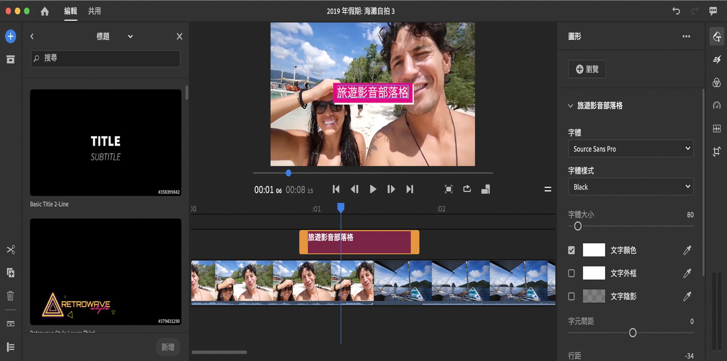Undo the last action

pyautogui.click(x=676, y=11)
